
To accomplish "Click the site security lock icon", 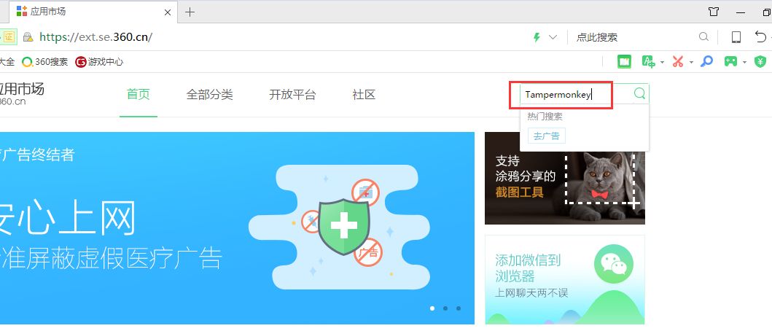I will click(x=28, y=37).
